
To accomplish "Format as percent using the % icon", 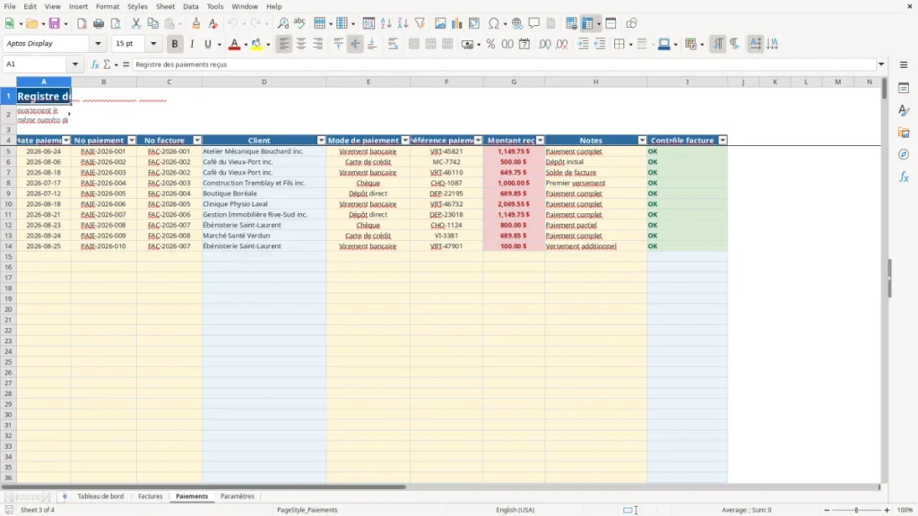I will pyautogui.click(x=490, y=44).
